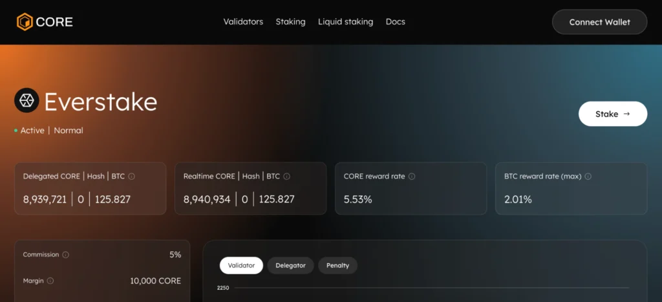The height and width of the screenshot is (302, 662).
Task: Open info tooltip for CORE reward rate
Action: click(x=412, y=176)
